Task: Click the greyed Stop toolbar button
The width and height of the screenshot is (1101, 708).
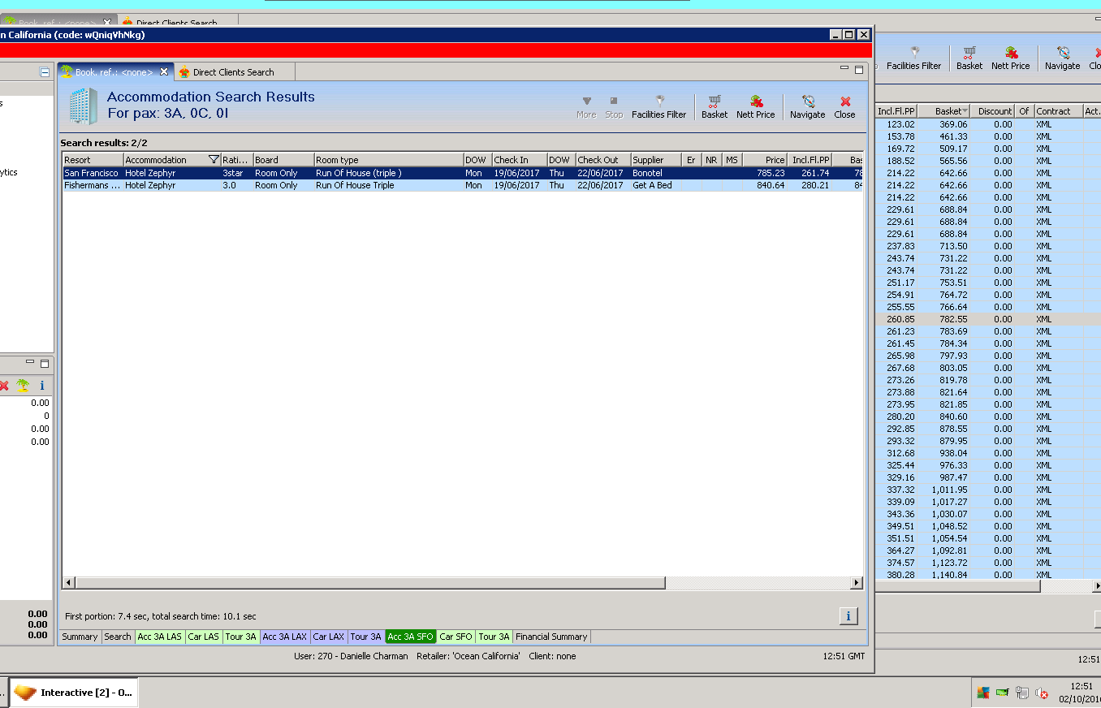Action: (x=614, y=107)
